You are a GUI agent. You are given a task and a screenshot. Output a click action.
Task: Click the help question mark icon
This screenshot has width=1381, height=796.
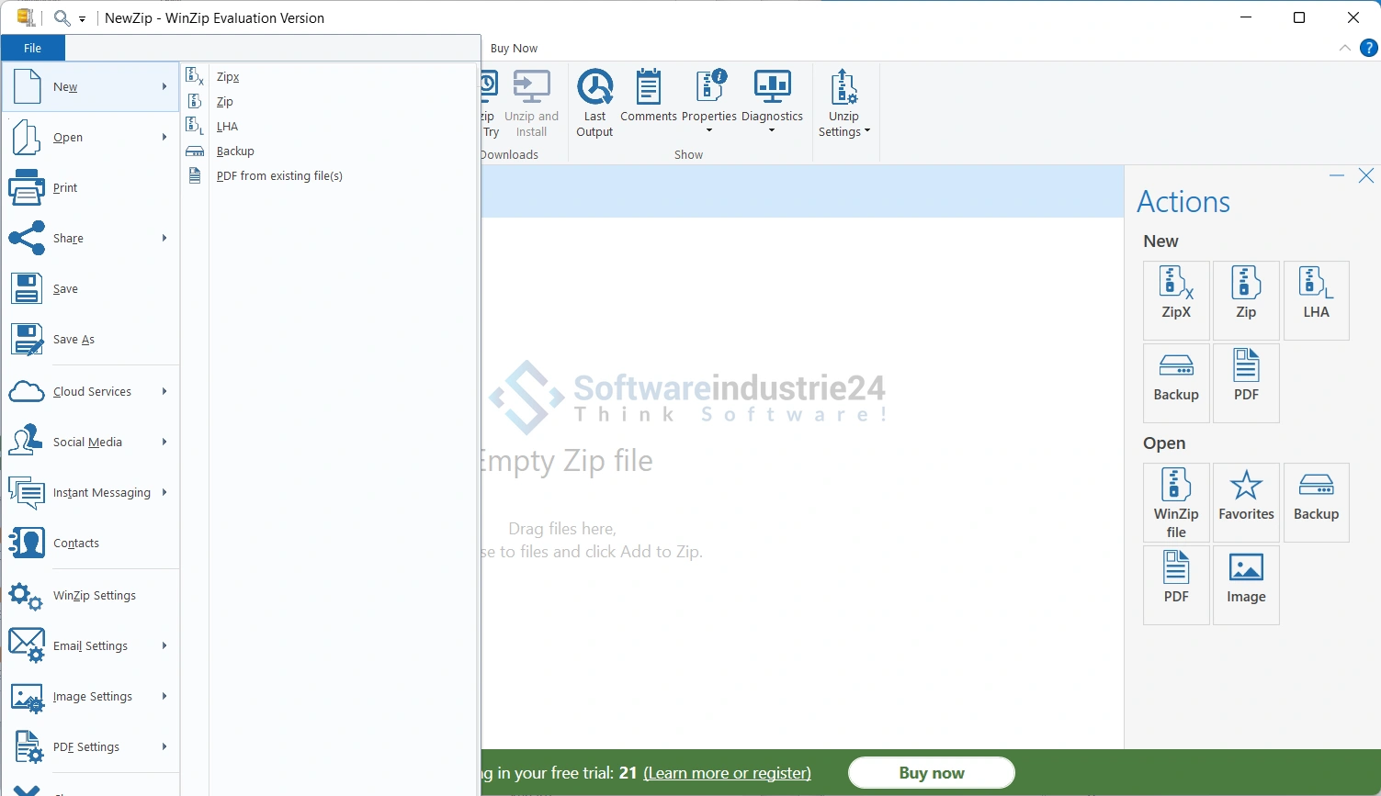[1368, 48]
